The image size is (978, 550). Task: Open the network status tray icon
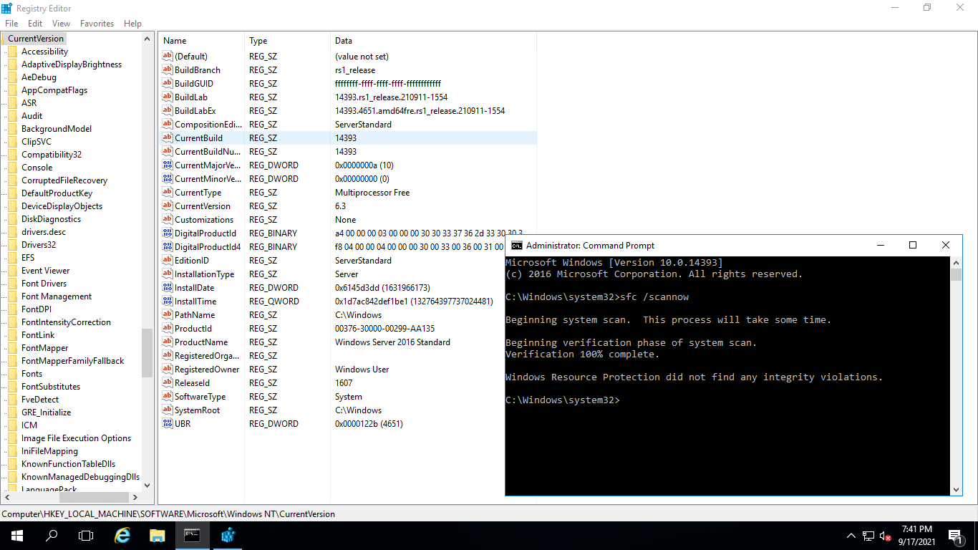pos(868,536)
